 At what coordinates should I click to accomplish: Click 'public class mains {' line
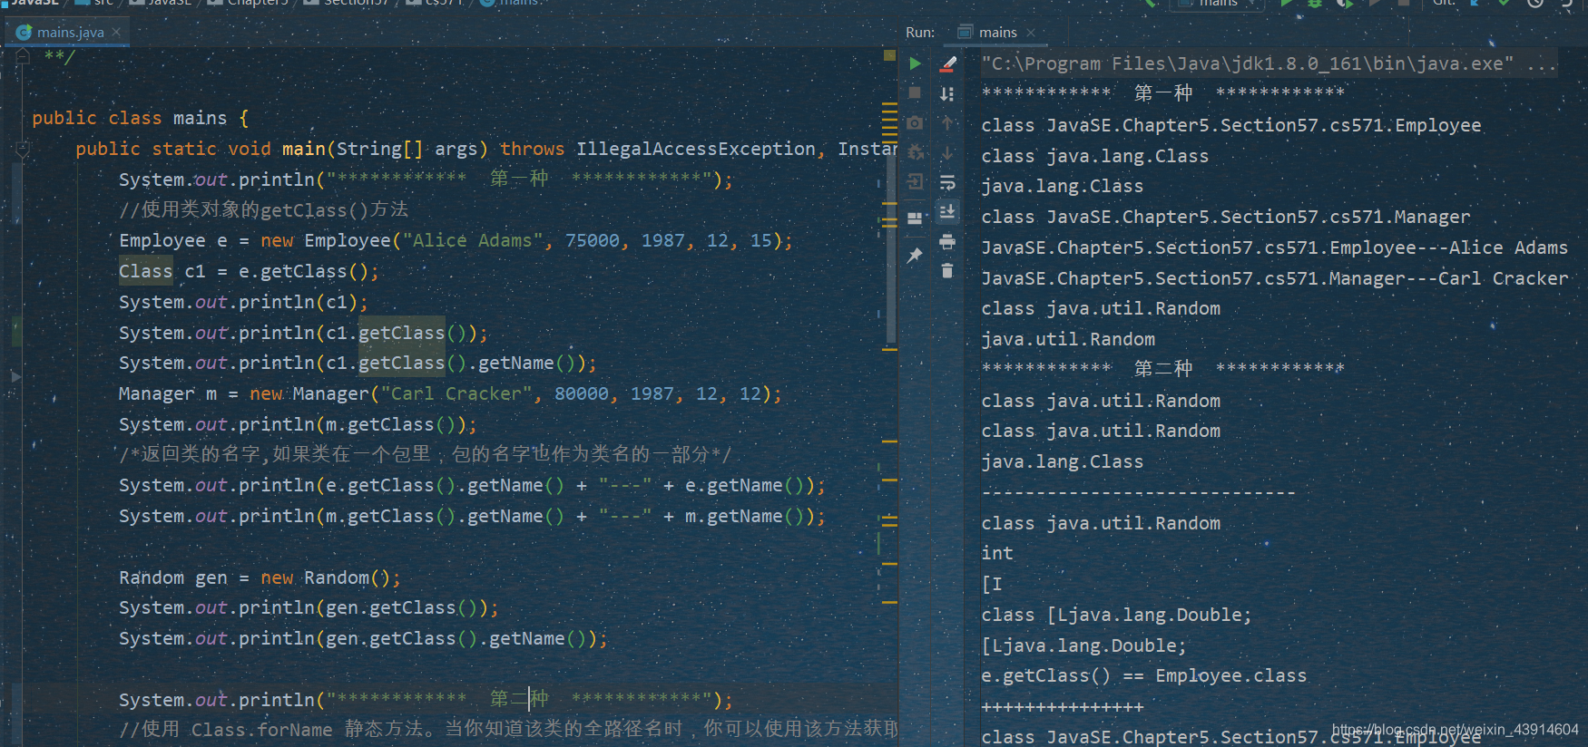pyautogui.click(x=140, y=118)
